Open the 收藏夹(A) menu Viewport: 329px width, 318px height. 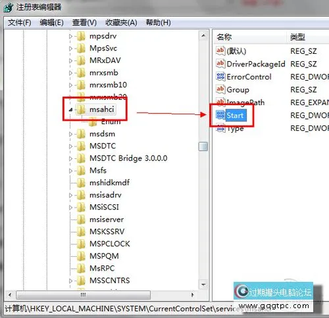click(121, 22)
